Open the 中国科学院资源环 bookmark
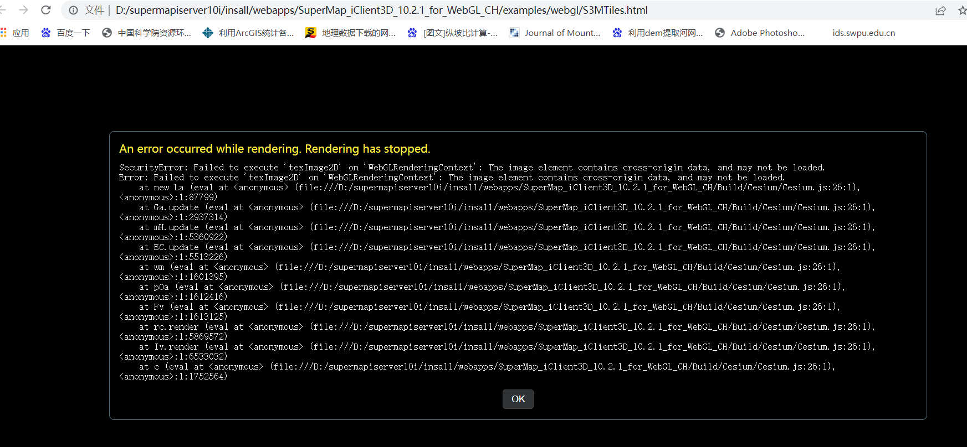 [x=147, y=33]
